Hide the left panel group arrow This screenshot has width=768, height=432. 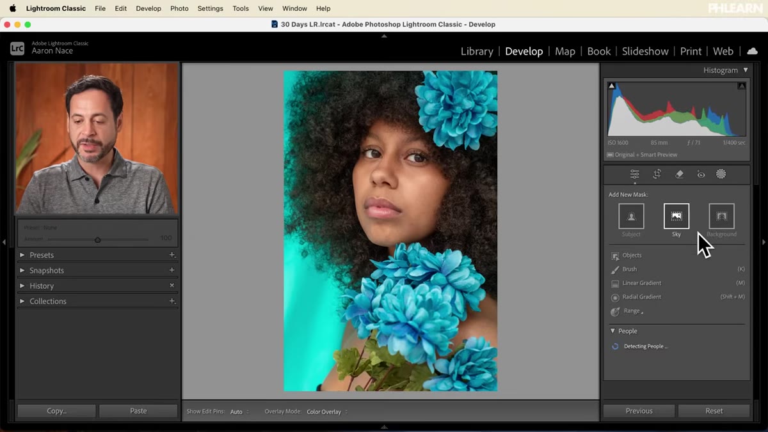click(4, 242)
